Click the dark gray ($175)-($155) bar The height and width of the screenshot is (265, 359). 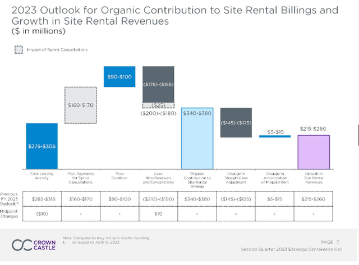pyautogui.click(x=158, y=84)
